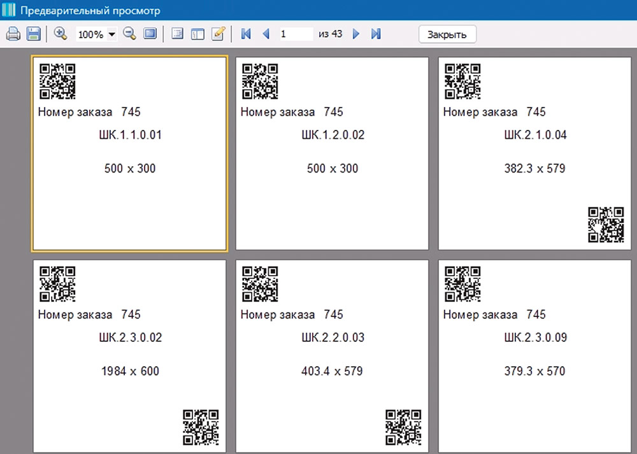Select the Zoom In magnifier icon
Viewport: 637px width, 454px height.
[61, 33]
